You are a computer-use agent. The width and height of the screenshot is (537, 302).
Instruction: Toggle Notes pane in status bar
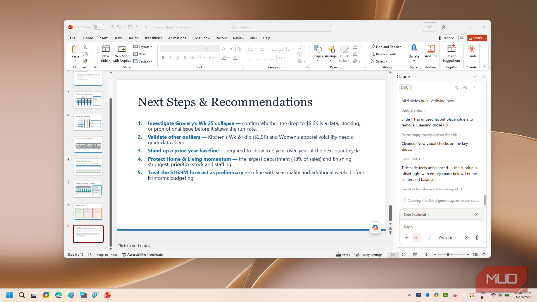[x=343, y=255]
